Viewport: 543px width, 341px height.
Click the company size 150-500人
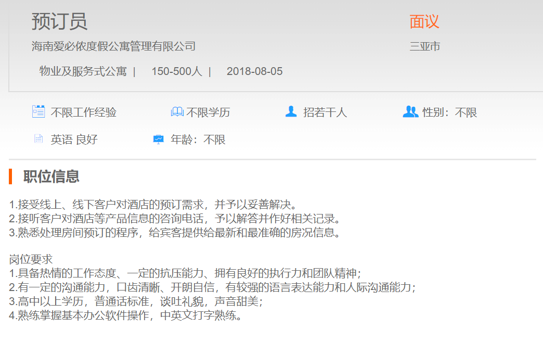tap(176, 71)
